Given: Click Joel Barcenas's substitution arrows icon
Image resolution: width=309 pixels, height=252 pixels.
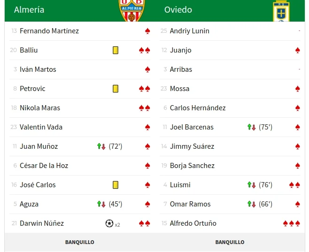Looking at the screenshot, I should pos(252,127).
